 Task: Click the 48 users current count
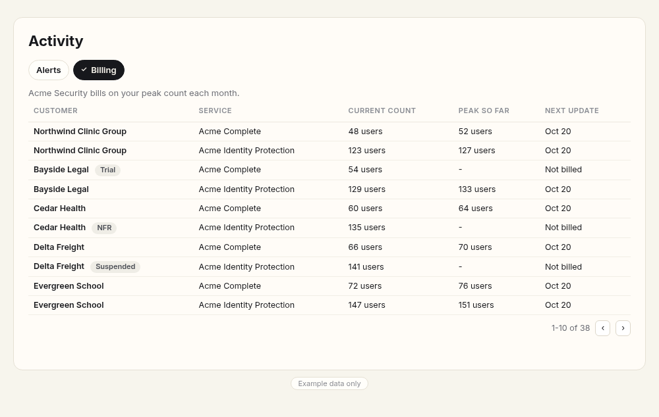coord(365,132)
